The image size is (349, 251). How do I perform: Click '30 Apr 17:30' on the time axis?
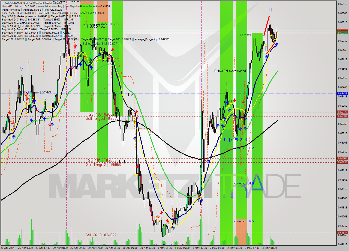148,248
